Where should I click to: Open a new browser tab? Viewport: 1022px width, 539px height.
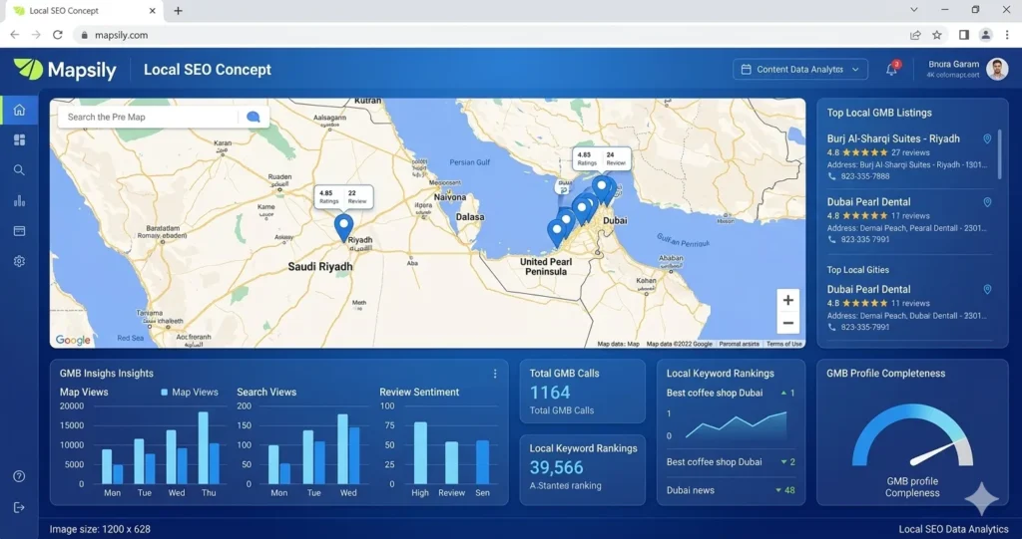(x=178, y=10)
